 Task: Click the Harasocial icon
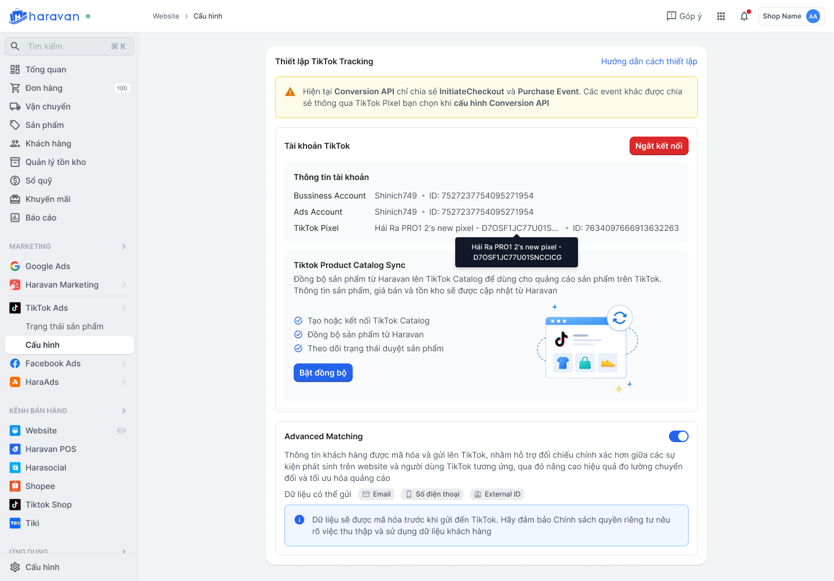15,468
